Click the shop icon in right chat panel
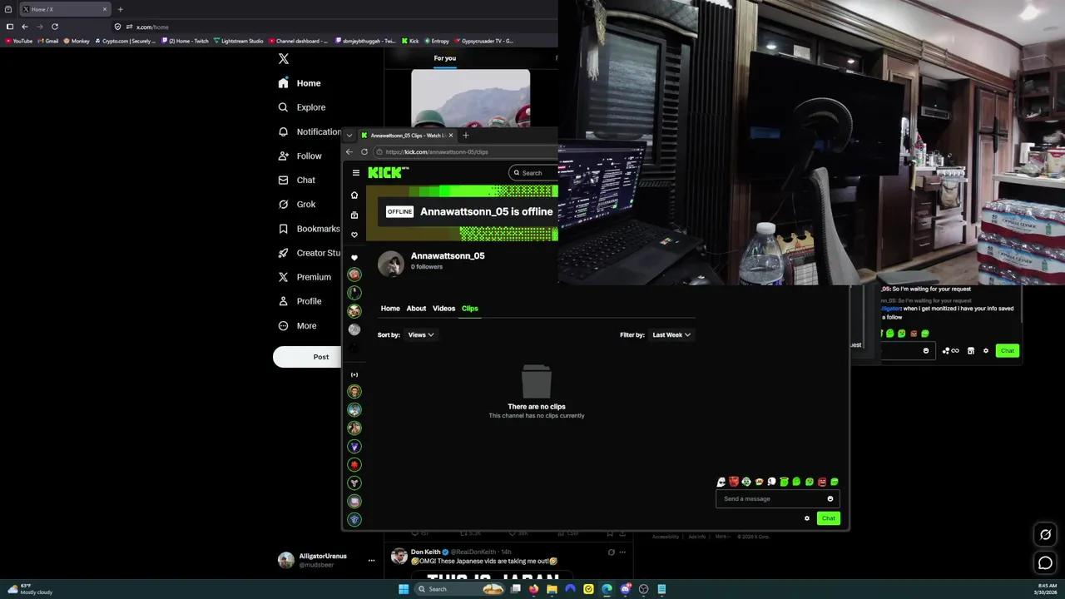 tap(970, 351)
